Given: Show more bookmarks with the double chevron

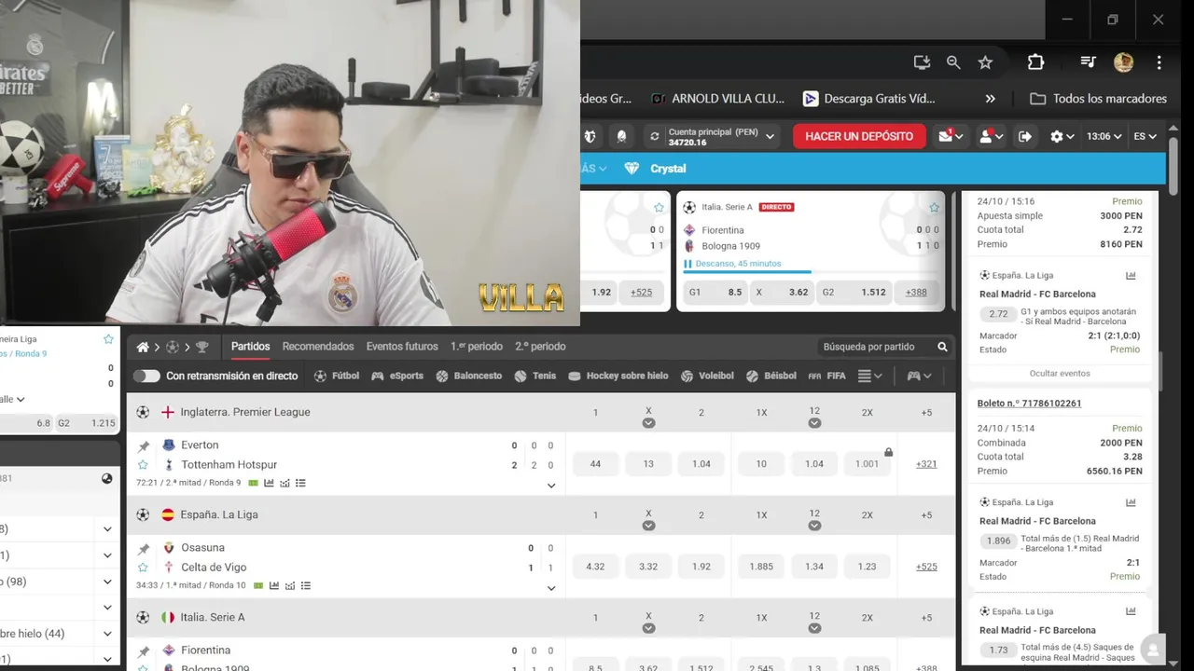Looking at the screenshot, I should 991,98.
